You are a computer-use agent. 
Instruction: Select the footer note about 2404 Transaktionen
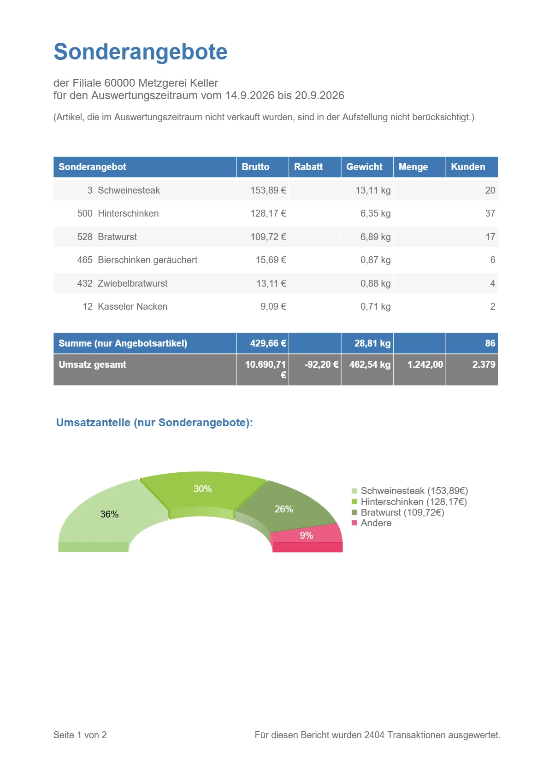tap(378, 735)
